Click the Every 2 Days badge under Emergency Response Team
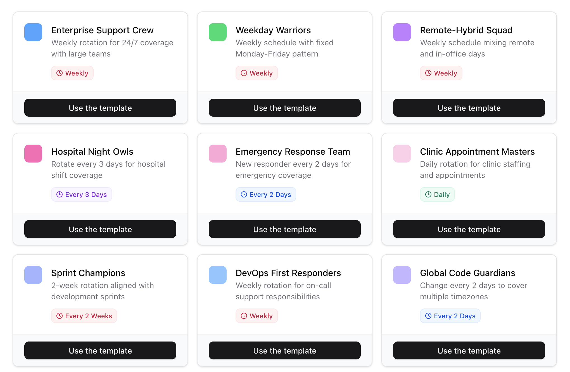Image resolution: width=570 pixels, height=372 pixels. (266, 194)
